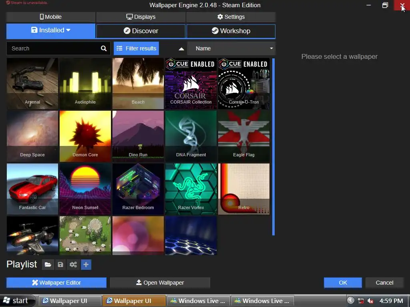Select the Razer Bedroom wallpaper
The width and height of the screenshot is (410, 307).
click(x=138, y=189)
